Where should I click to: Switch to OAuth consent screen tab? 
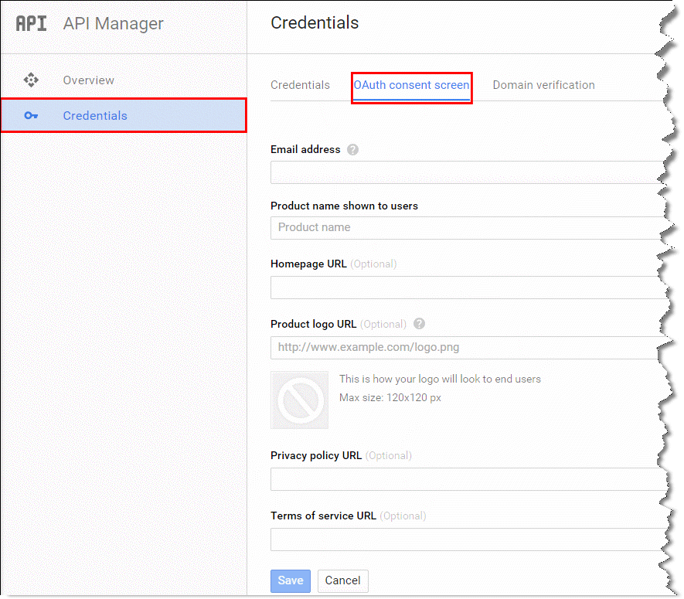(x=411, y=85)
